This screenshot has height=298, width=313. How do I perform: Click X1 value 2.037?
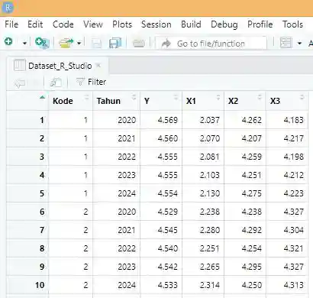pos(209,120)
